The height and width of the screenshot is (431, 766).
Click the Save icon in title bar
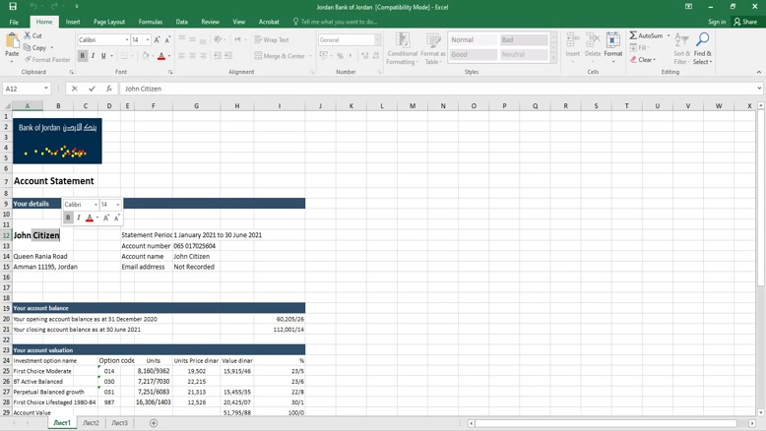(x=13, y=6)
